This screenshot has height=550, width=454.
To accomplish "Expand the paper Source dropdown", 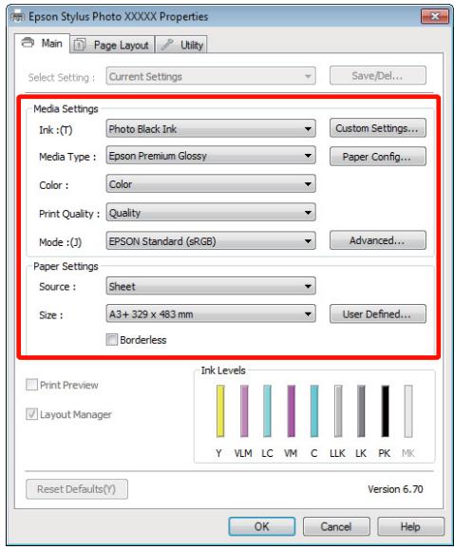I will [x=211, y=286].
